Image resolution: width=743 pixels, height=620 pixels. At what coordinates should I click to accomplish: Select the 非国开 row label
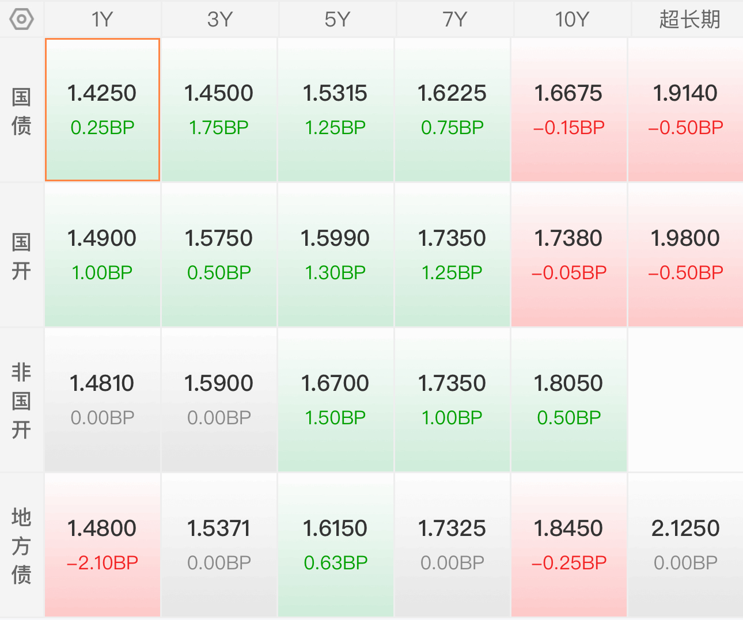click(x=21, y=401)
